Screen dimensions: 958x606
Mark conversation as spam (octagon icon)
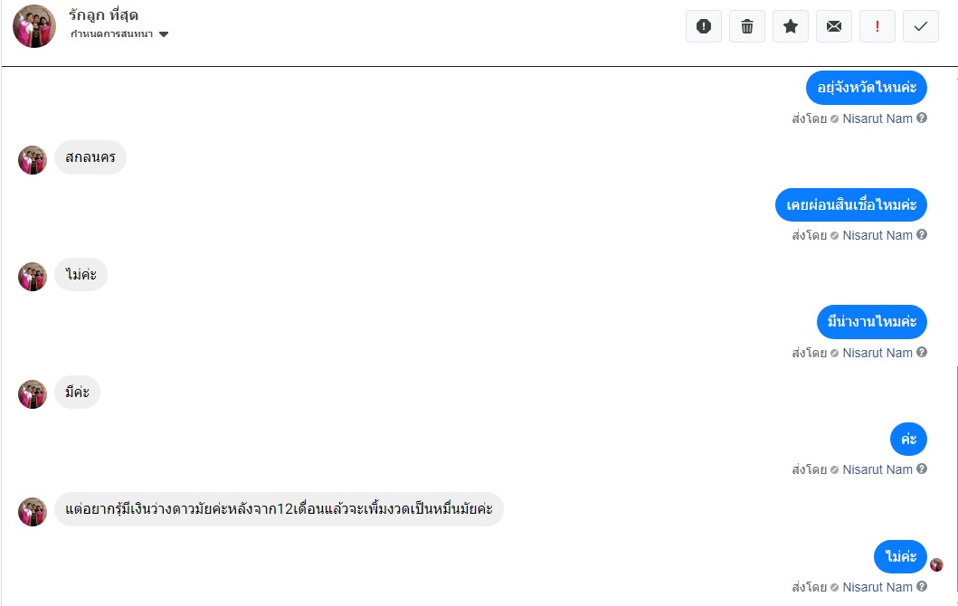[704, 26]
